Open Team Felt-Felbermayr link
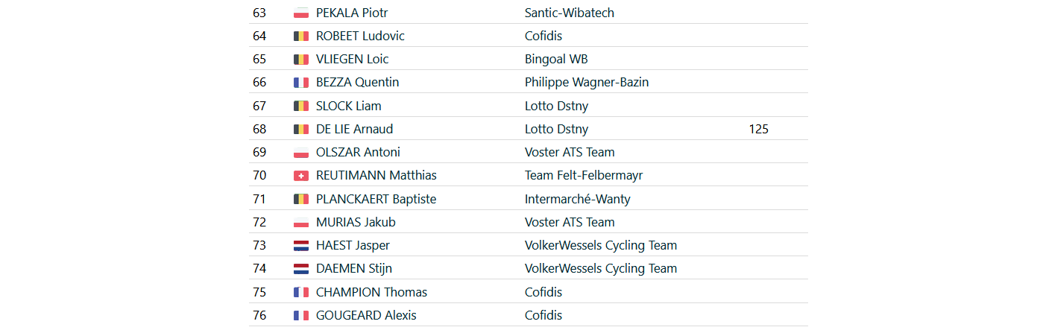Image resolution: width=1043 pixels, height=333 pixels. point(584,175)
